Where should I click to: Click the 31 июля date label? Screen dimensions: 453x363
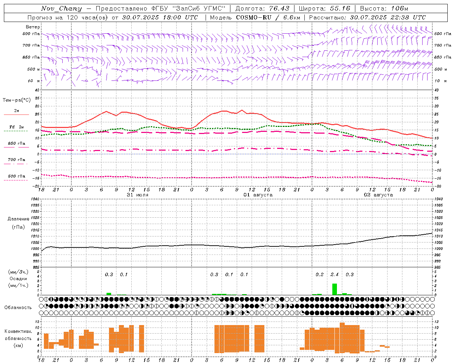tap(138, 195)
